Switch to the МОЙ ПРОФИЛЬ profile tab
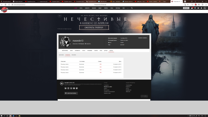Image resolution: width=208 pixels, height=117 pixels. coord(65,50)
